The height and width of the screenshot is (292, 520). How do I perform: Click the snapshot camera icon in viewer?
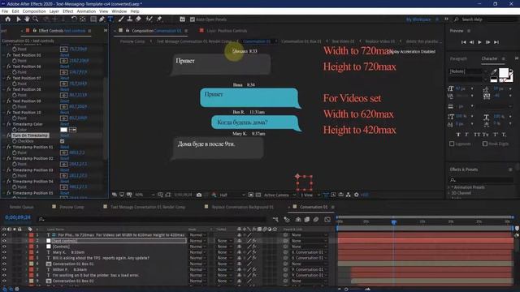[199, 195]
